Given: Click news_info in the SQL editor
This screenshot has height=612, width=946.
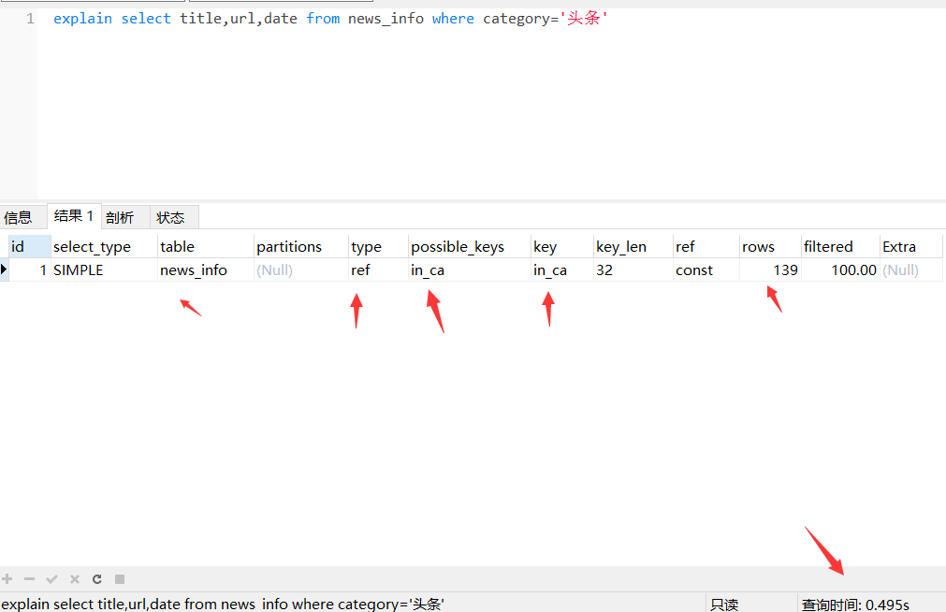Looking at the screenshot, I should pyautogui.click(x=386, y=19).
